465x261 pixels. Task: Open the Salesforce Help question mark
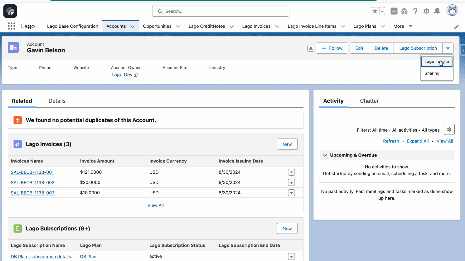(415, 11)
